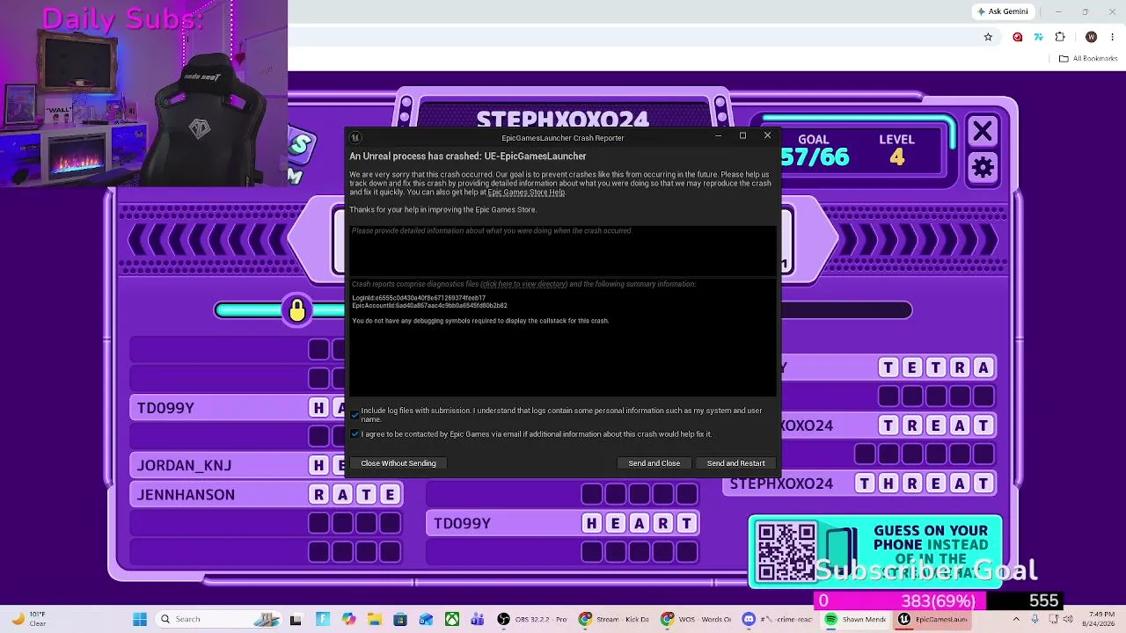This screenshot has height=633, width=1126.
Task: Open Microsoft Teams from the taskbar
Action: point(477,619)
